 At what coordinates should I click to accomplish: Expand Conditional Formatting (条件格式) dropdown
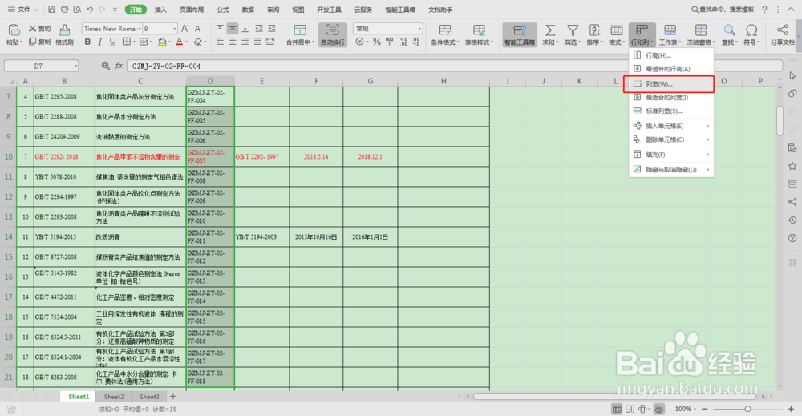[x=458, y=42]
